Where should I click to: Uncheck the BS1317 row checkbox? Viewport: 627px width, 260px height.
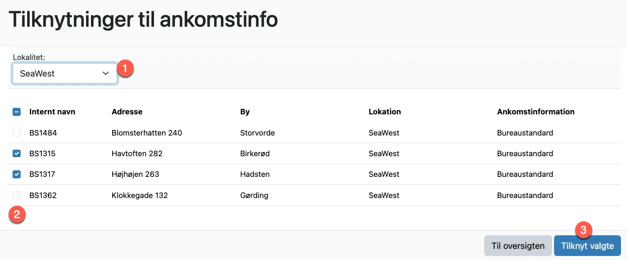17,174
